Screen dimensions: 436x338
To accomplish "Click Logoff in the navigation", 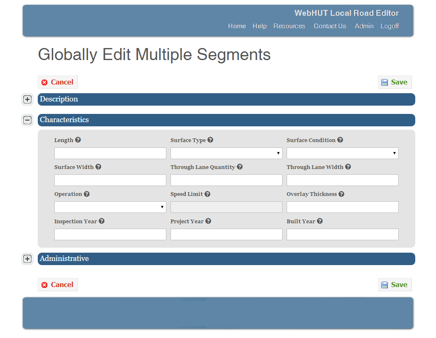I will (390, 26).
